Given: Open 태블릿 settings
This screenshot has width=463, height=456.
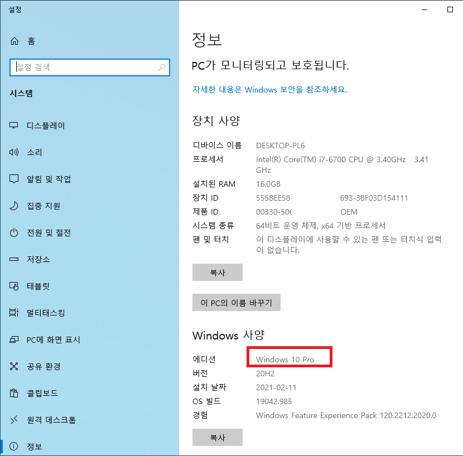Looking at the screenshot, I should click(38, 286).
